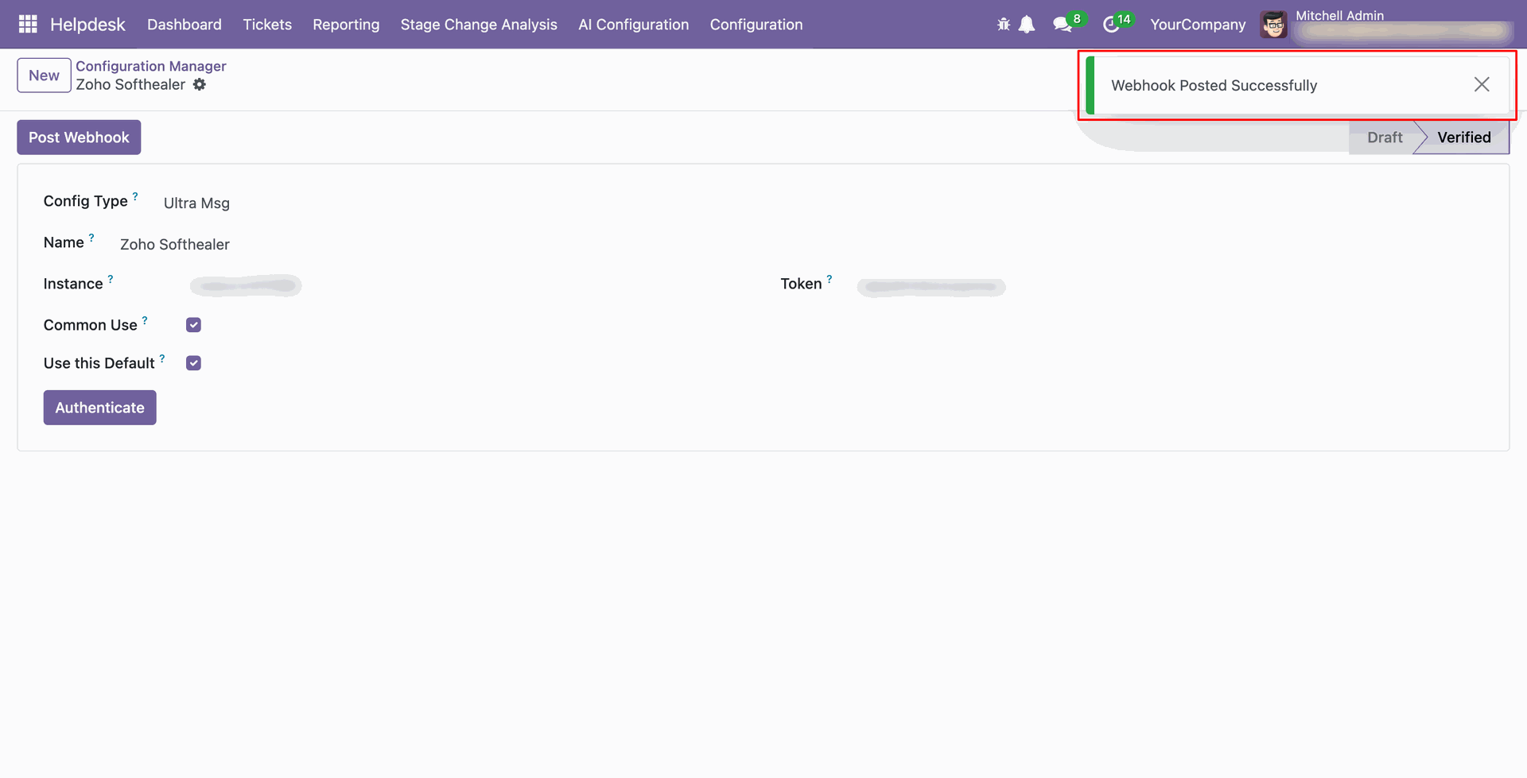
Task: Open the apps grid menu icon
Action: pyautogui.click(x=28, y=25)
